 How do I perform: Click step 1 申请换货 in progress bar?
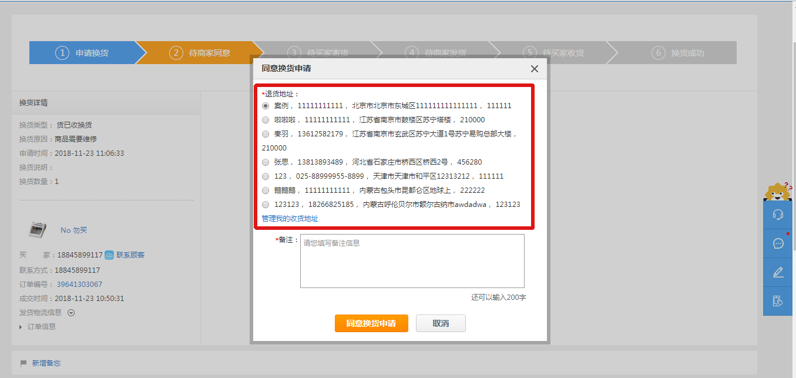point(82,53)
